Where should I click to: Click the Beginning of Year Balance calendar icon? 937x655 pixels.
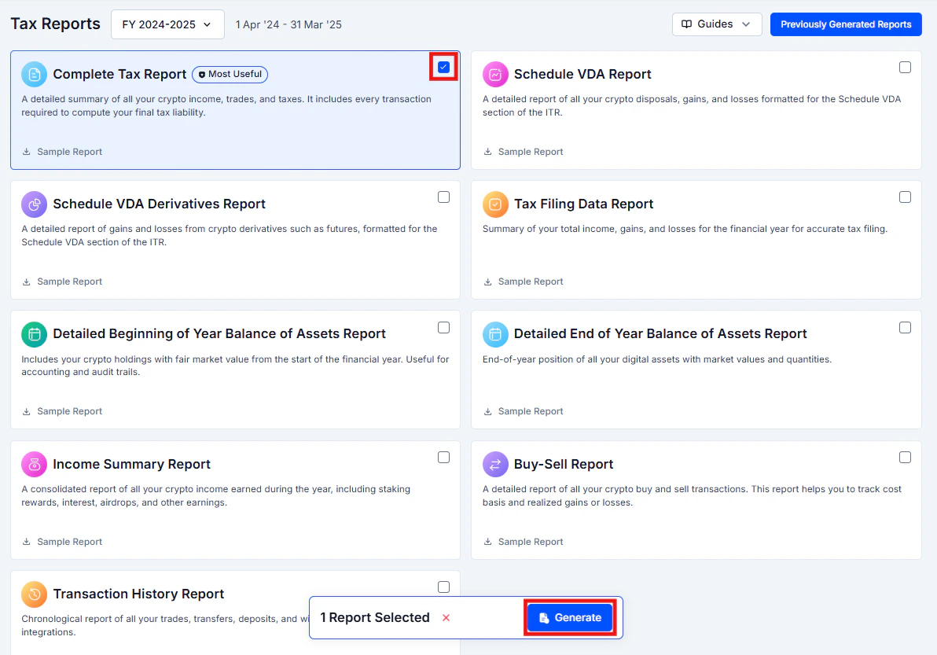pyautogui.click(x=34, y=334)
